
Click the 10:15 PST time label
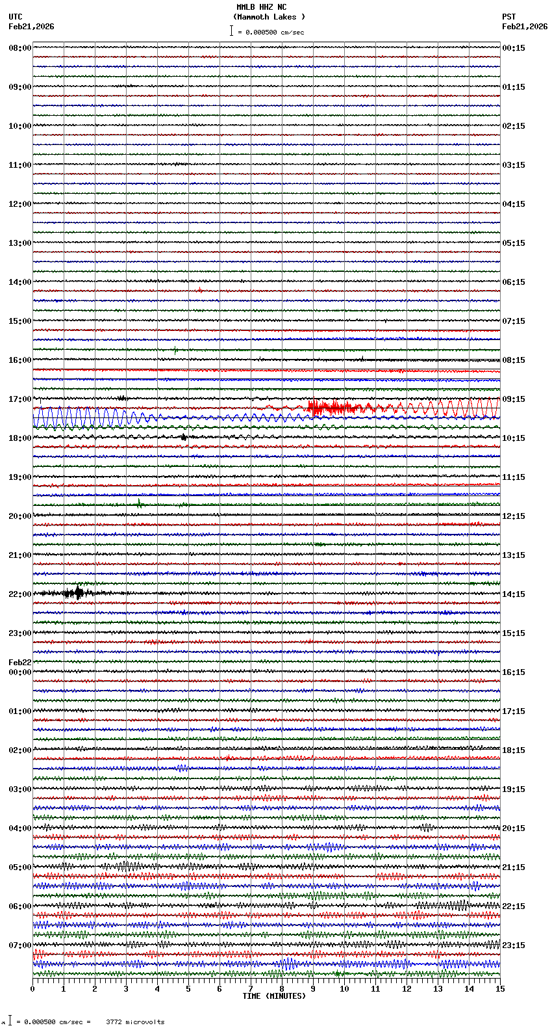coord(514,438)
